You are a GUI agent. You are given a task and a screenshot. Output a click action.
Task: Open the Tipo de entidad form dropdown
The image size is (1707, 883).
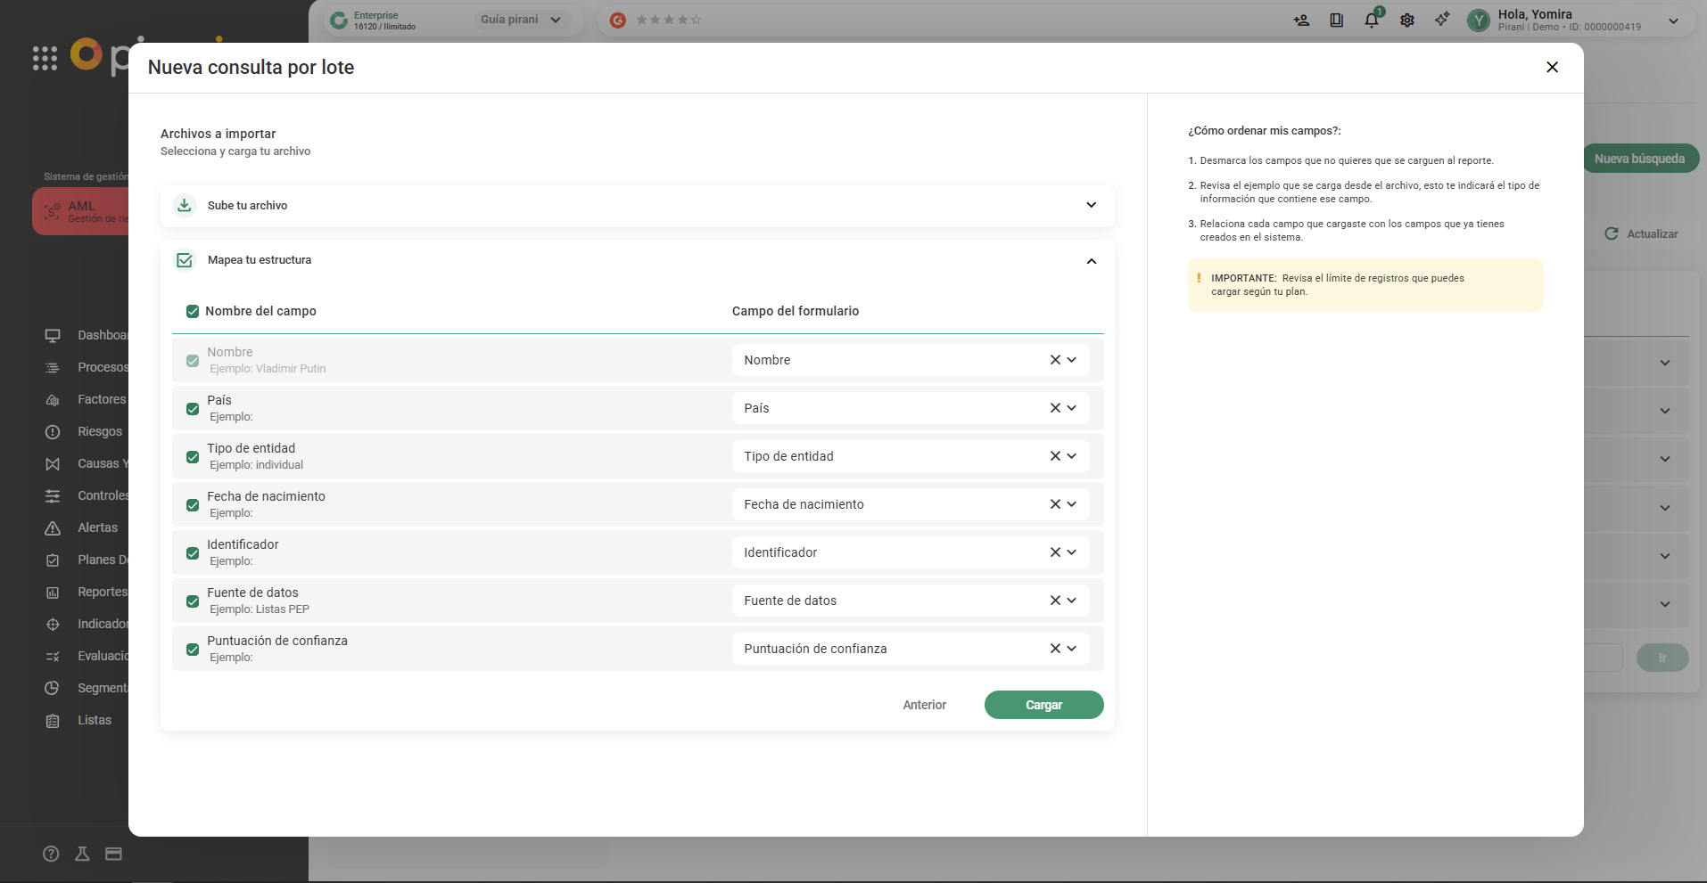point(1072,456)
